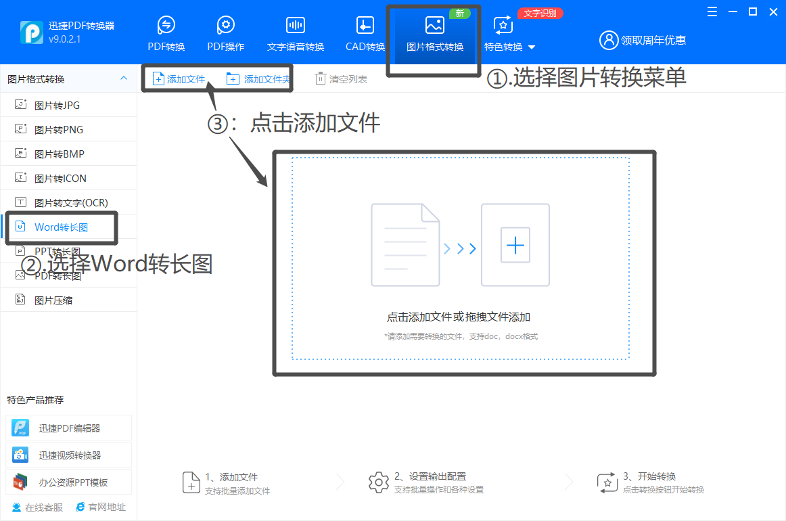Select 图片转ICON in the sidebar
Viewport: 786px width, 521px height.
[69, 179]
